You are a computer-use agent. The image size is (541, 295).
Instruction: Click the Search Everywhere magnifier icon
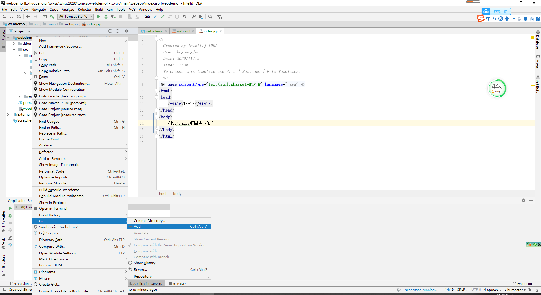[x=210, y=17]
